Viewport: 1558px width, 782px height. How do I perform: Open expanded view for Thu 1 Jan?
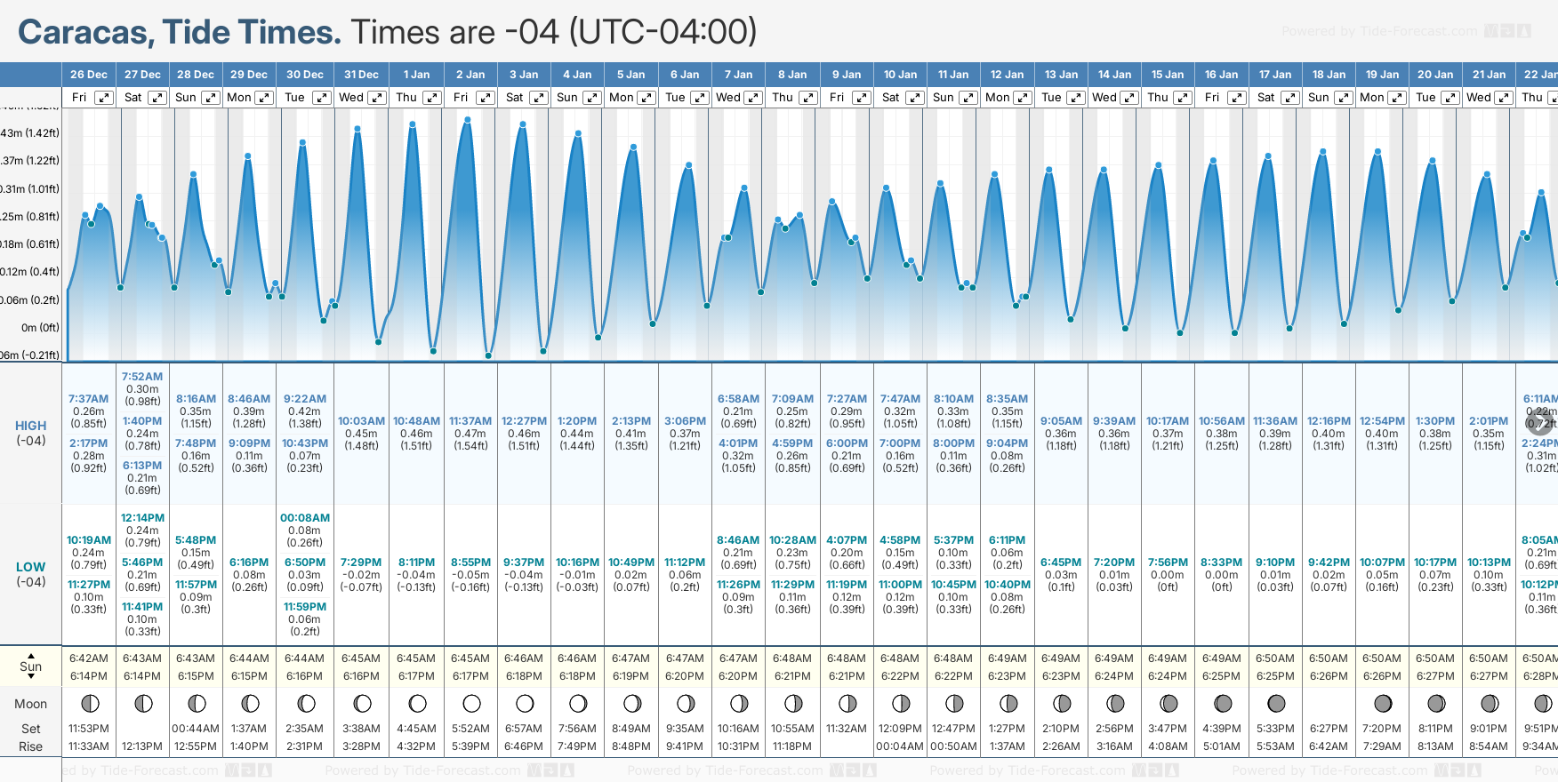(x=432, y=98)
